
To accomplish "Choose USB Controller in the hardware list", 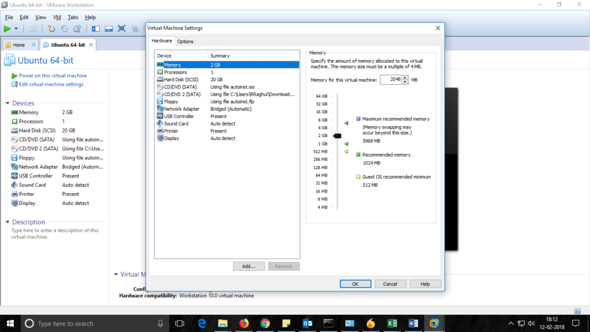I will [x=179, y=116].
